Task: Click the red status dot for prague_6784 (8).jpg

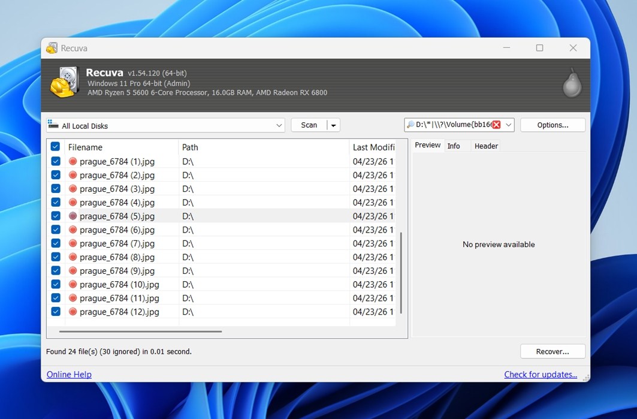Action: 73,257
